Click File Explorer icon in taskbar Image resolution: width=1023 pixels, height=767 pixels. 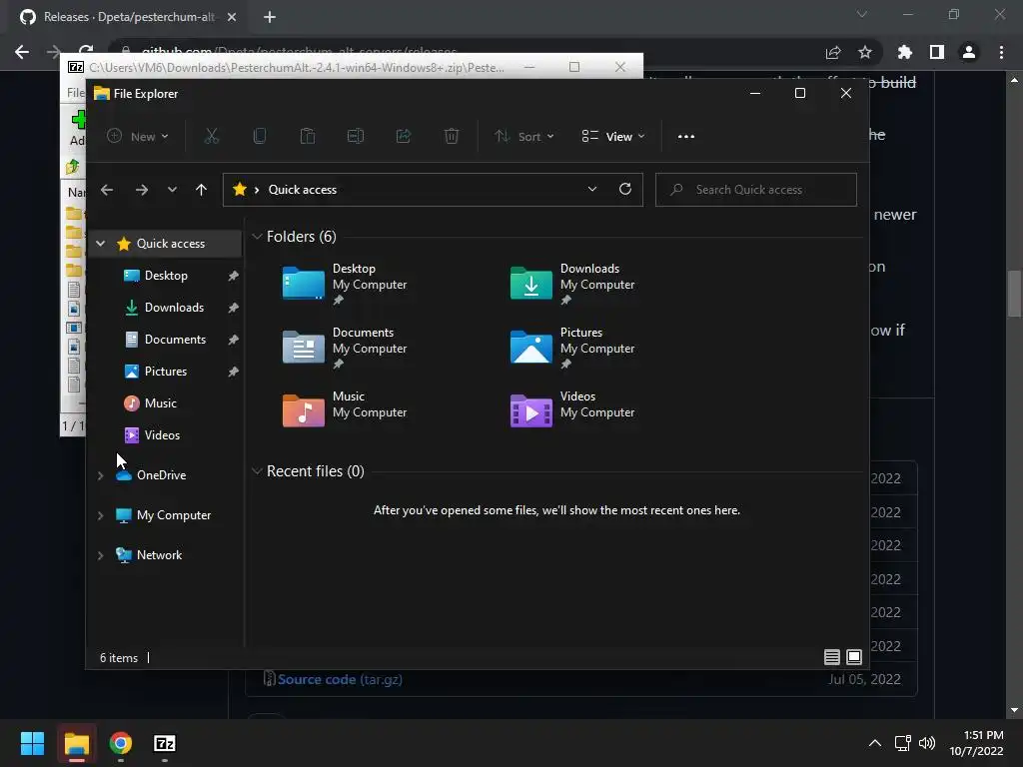[76, 743]
